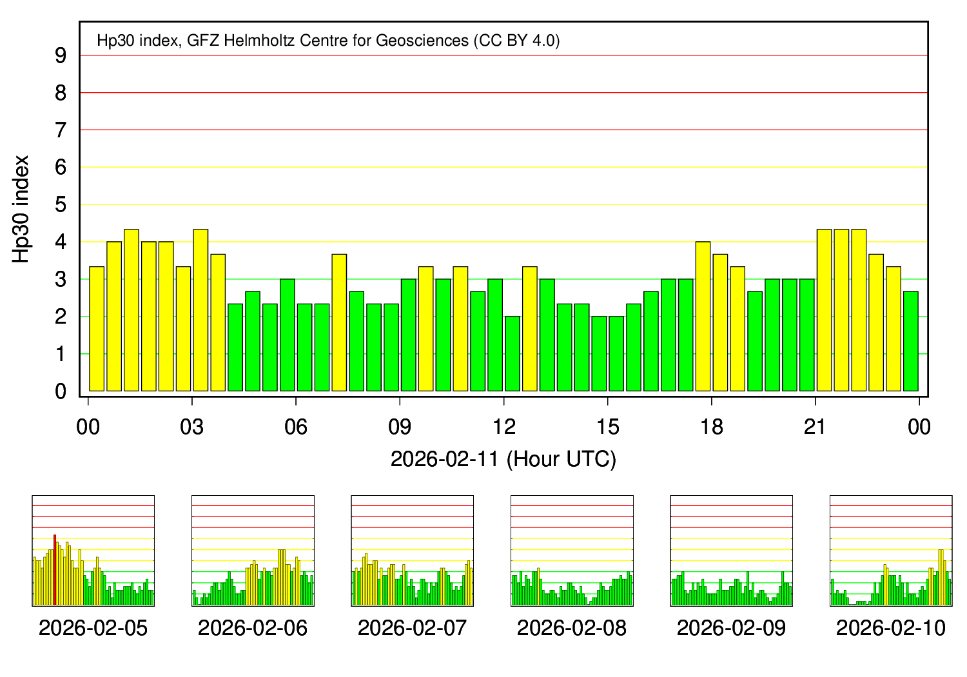Select the isolated yellow bar just after 07
The image size is (967, 677).
click(x=339, y=322)
